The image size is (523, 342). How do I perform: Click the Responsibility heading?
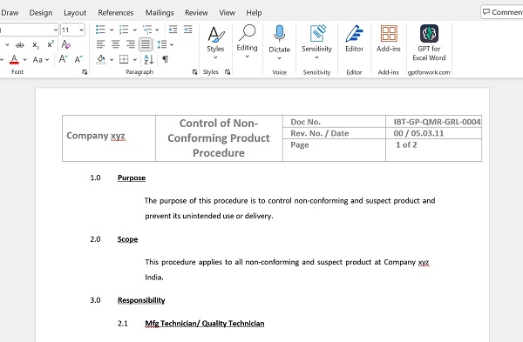click(141, 300)
